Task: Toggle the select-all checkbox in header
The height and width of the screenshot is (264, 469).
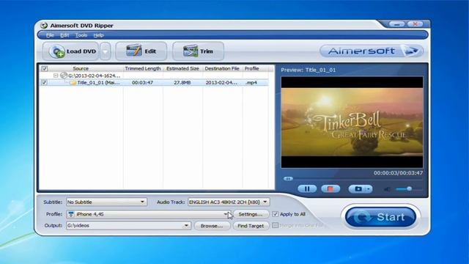Action: [44, 69]
